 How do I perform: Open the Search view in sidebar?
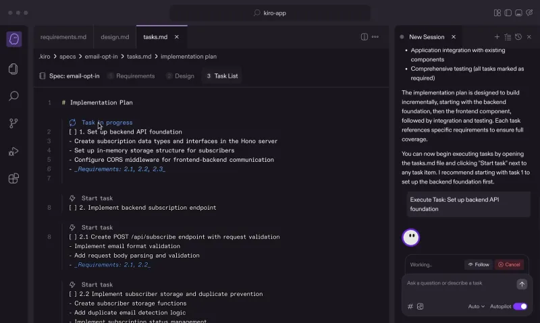13,96
